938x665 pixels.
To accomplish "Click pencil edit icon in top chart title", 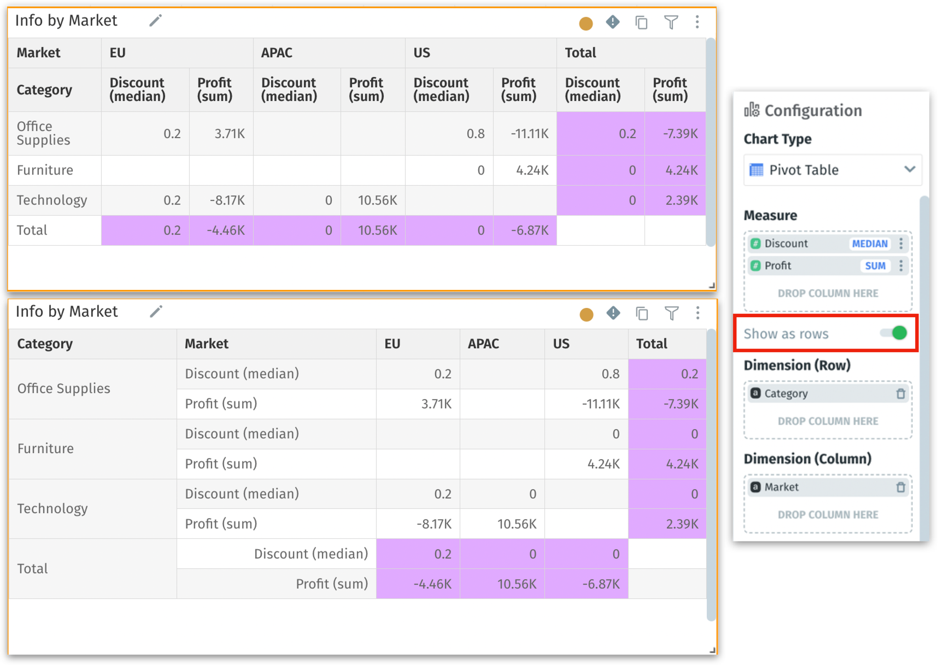I will tap(155, 20).
